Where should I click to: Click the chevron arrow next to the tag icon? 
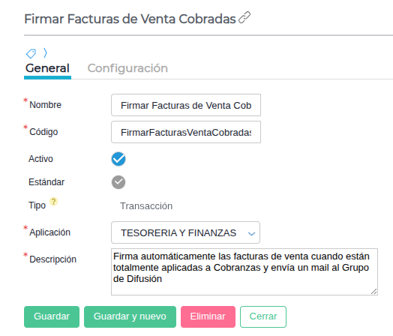[45, 52]
